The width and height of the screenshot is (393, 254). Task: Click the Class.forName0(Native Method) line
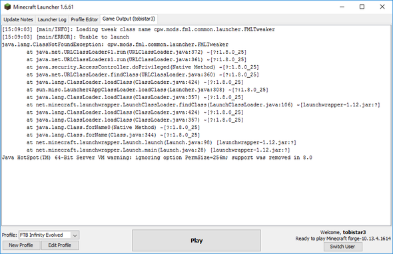[x=113, y=128]
